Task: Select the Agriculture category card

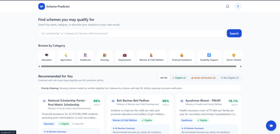Action: click(66, 57)
